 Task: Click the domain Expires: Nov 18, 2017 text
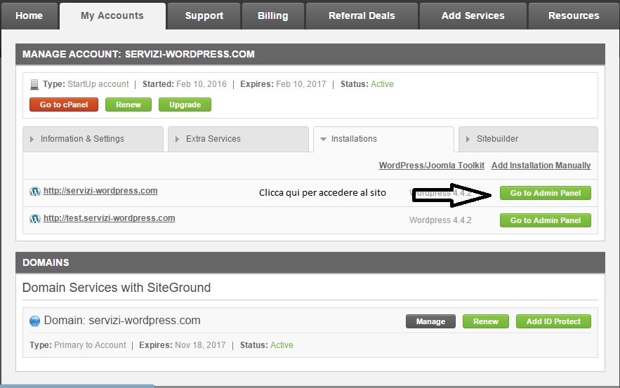pos(183,345)
